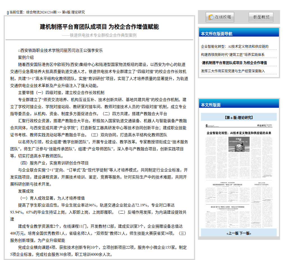284x260 pixels.
Task: Open article 发挥三大作用实现党建 in the navigation list
Action: [233, 71]
